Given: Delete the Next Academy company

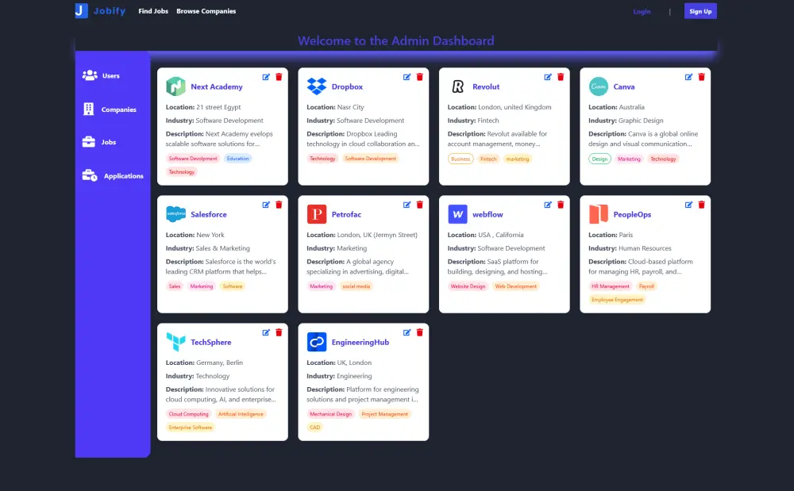Looking at the screenshot, I should point(279,77).
